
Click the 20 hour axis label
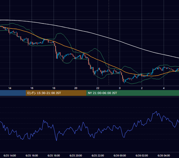pyautogui.click(x=76, y=88)
